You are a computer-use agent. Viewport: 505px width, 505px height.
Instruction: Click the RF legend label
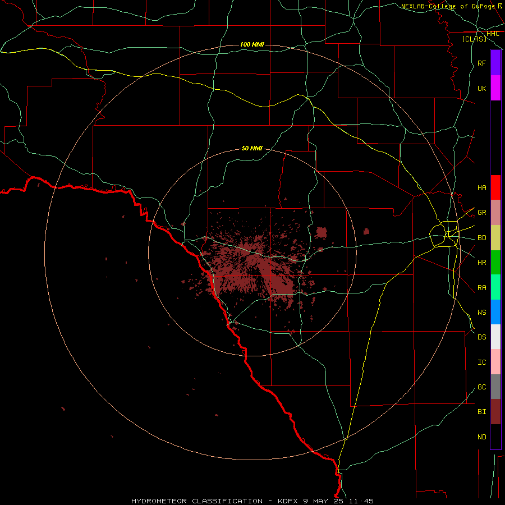click(x=481, y=63)
